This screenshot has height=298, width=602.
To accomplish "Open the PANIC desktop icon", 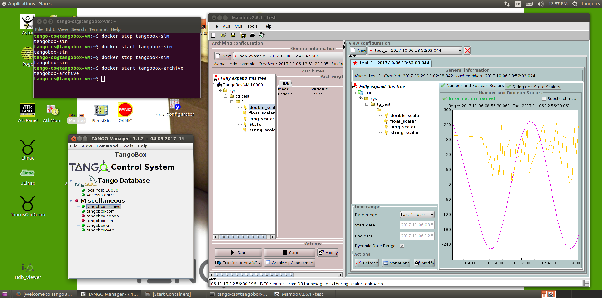I will 125,113.
